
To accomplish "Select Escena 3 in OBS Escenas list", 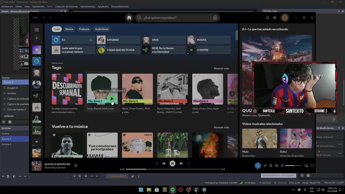I will pos(15,144).
